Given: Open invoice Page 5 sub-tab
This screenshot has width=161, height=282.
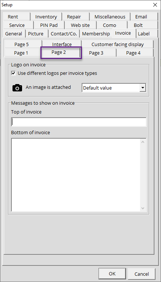Looking at the screenshot, I should coord(23,45).
